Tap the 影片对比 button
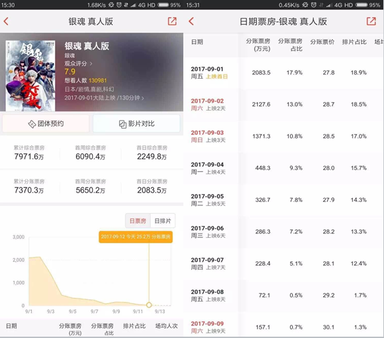The image size is (384, 338). tap(137, 124)
